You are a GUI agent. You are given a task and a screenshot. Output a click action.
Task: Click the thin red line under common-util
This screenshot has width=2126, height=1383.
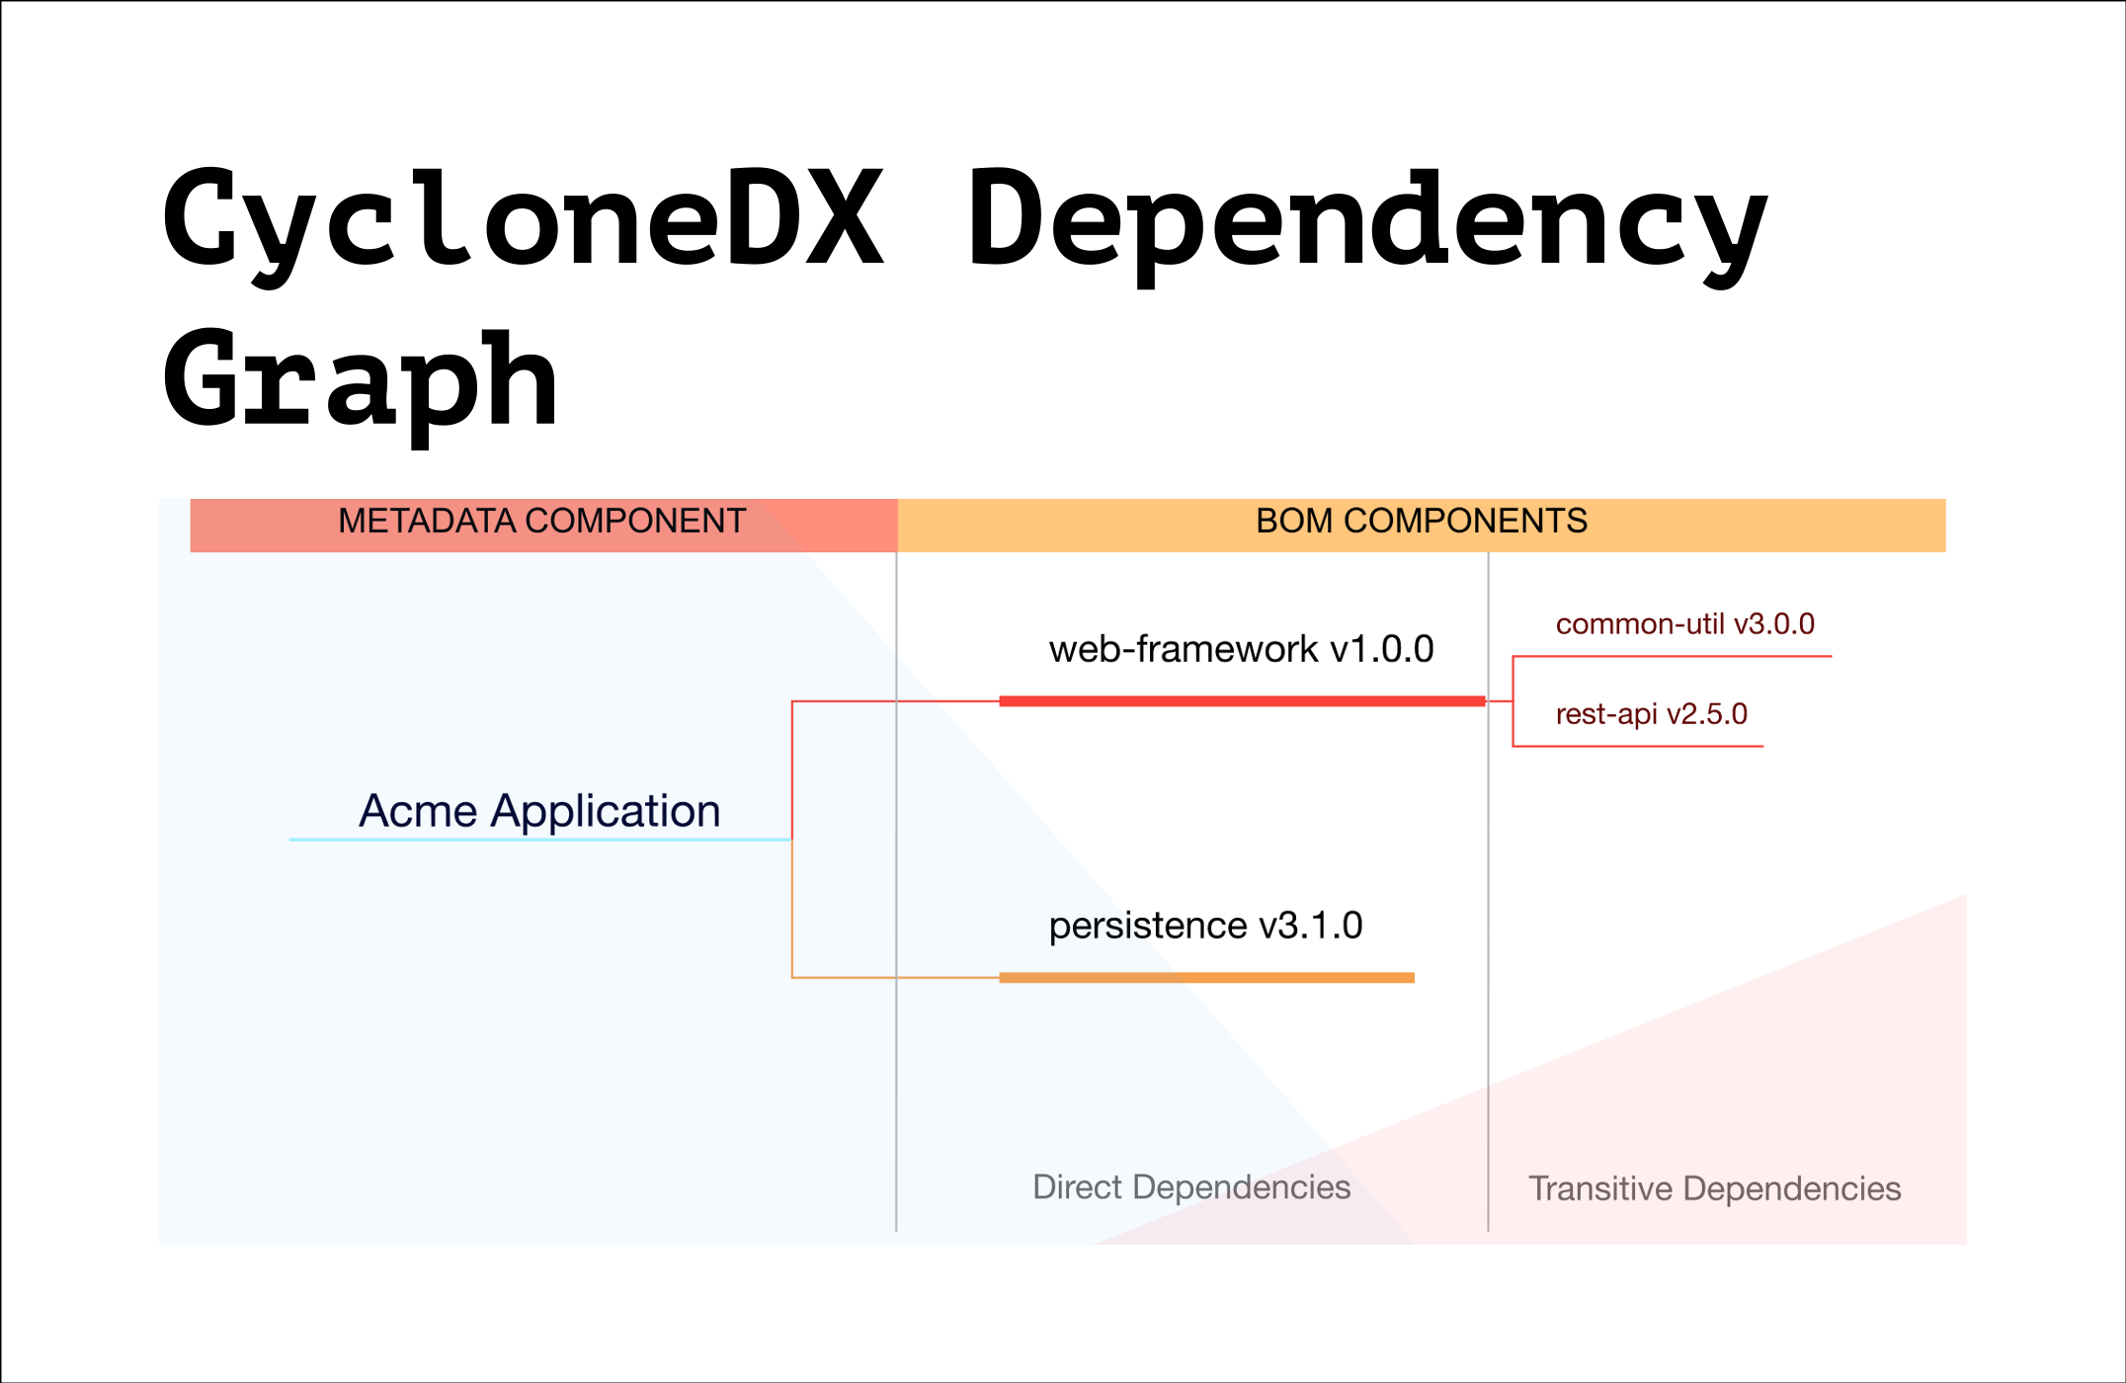[1672, 656]
